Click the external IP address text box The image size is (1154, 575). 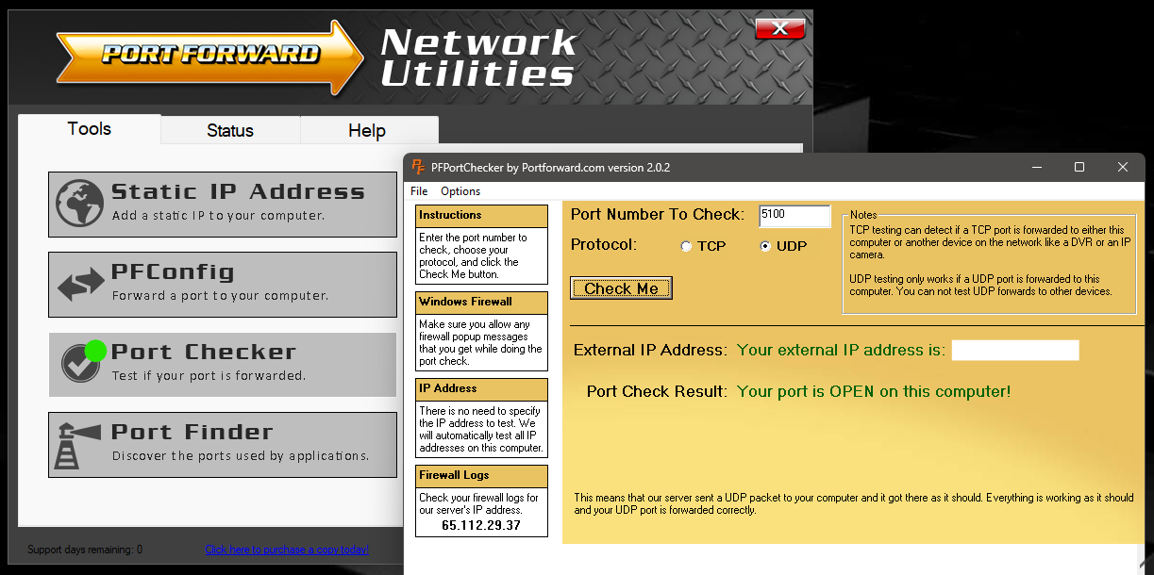(x=1015, y=351)
